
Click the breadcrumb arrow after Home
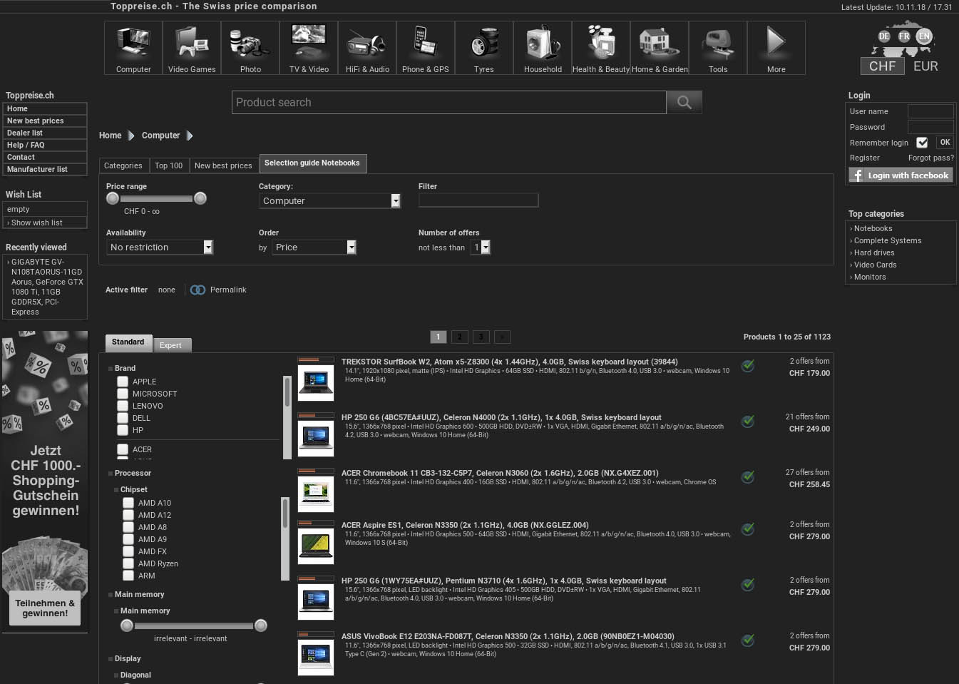(131, 136)
